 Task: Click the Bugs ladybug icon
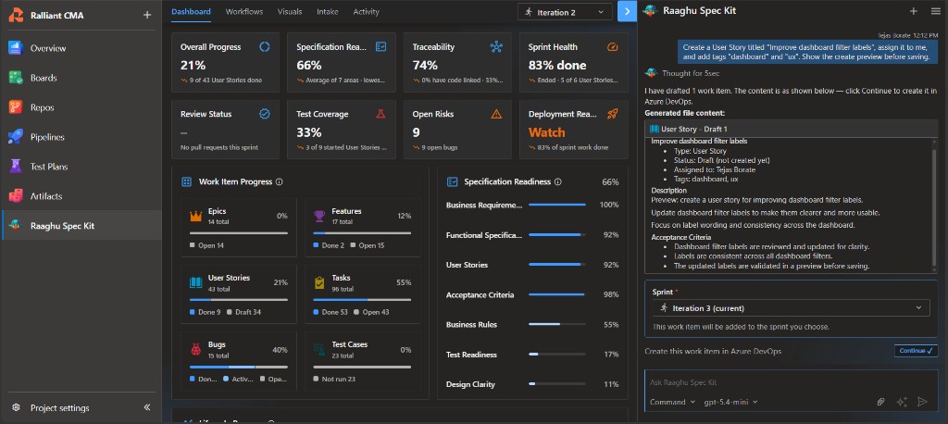point(196,349)
